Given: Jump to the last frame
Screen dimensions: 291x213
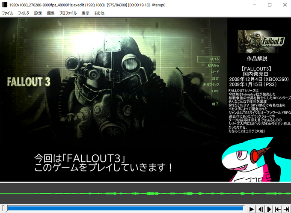Looking at the screenshot, I should click(x=286, y=209).
